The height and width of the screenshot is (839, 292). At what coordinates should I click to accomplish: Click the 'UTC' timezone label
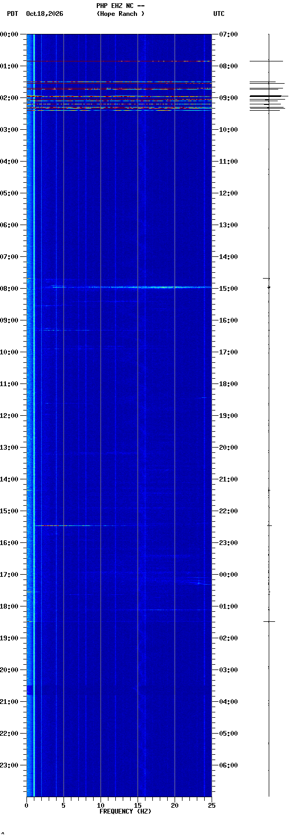click(219, 14)
